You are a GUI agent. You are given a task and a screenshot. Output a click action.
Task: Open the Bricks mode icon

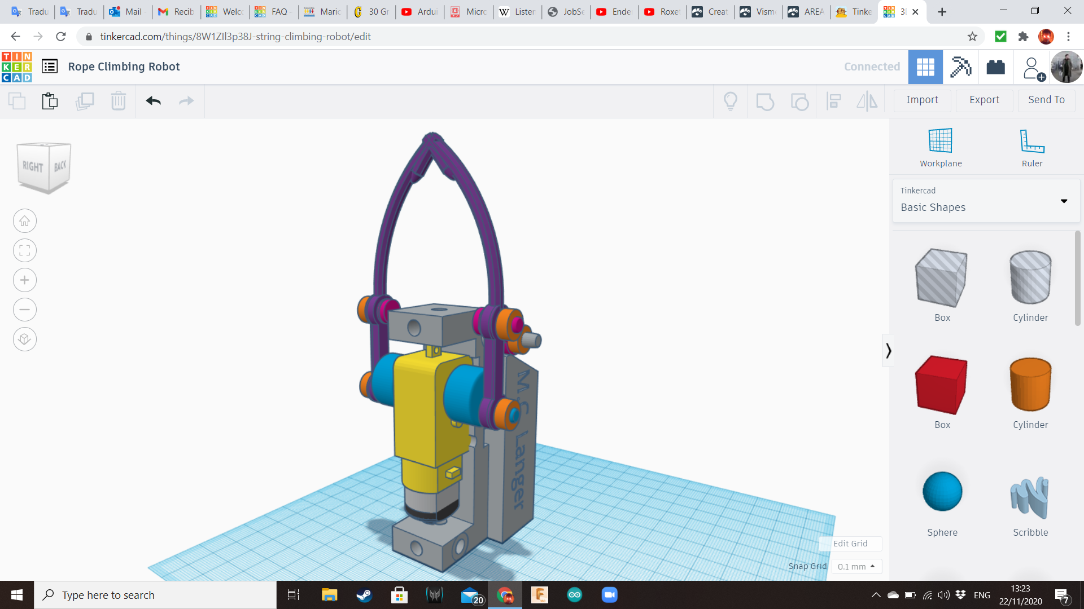[x=995, y=67]
